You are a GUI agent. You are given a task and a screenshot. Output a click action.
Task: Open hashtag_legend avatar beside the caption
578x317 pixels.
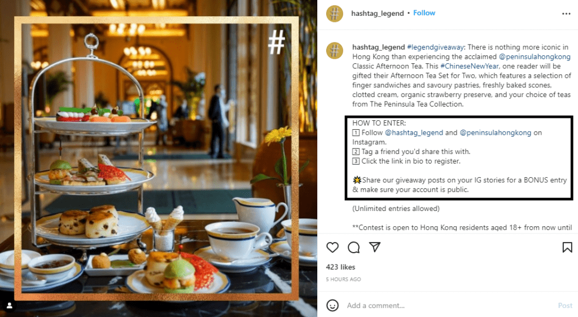click(335, 50)
